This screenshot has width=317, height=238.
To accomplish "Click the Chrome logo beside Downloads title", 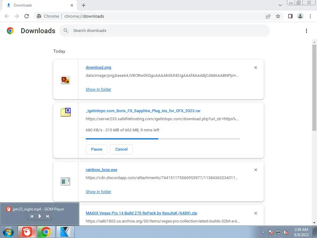I will tap(10, 31).
